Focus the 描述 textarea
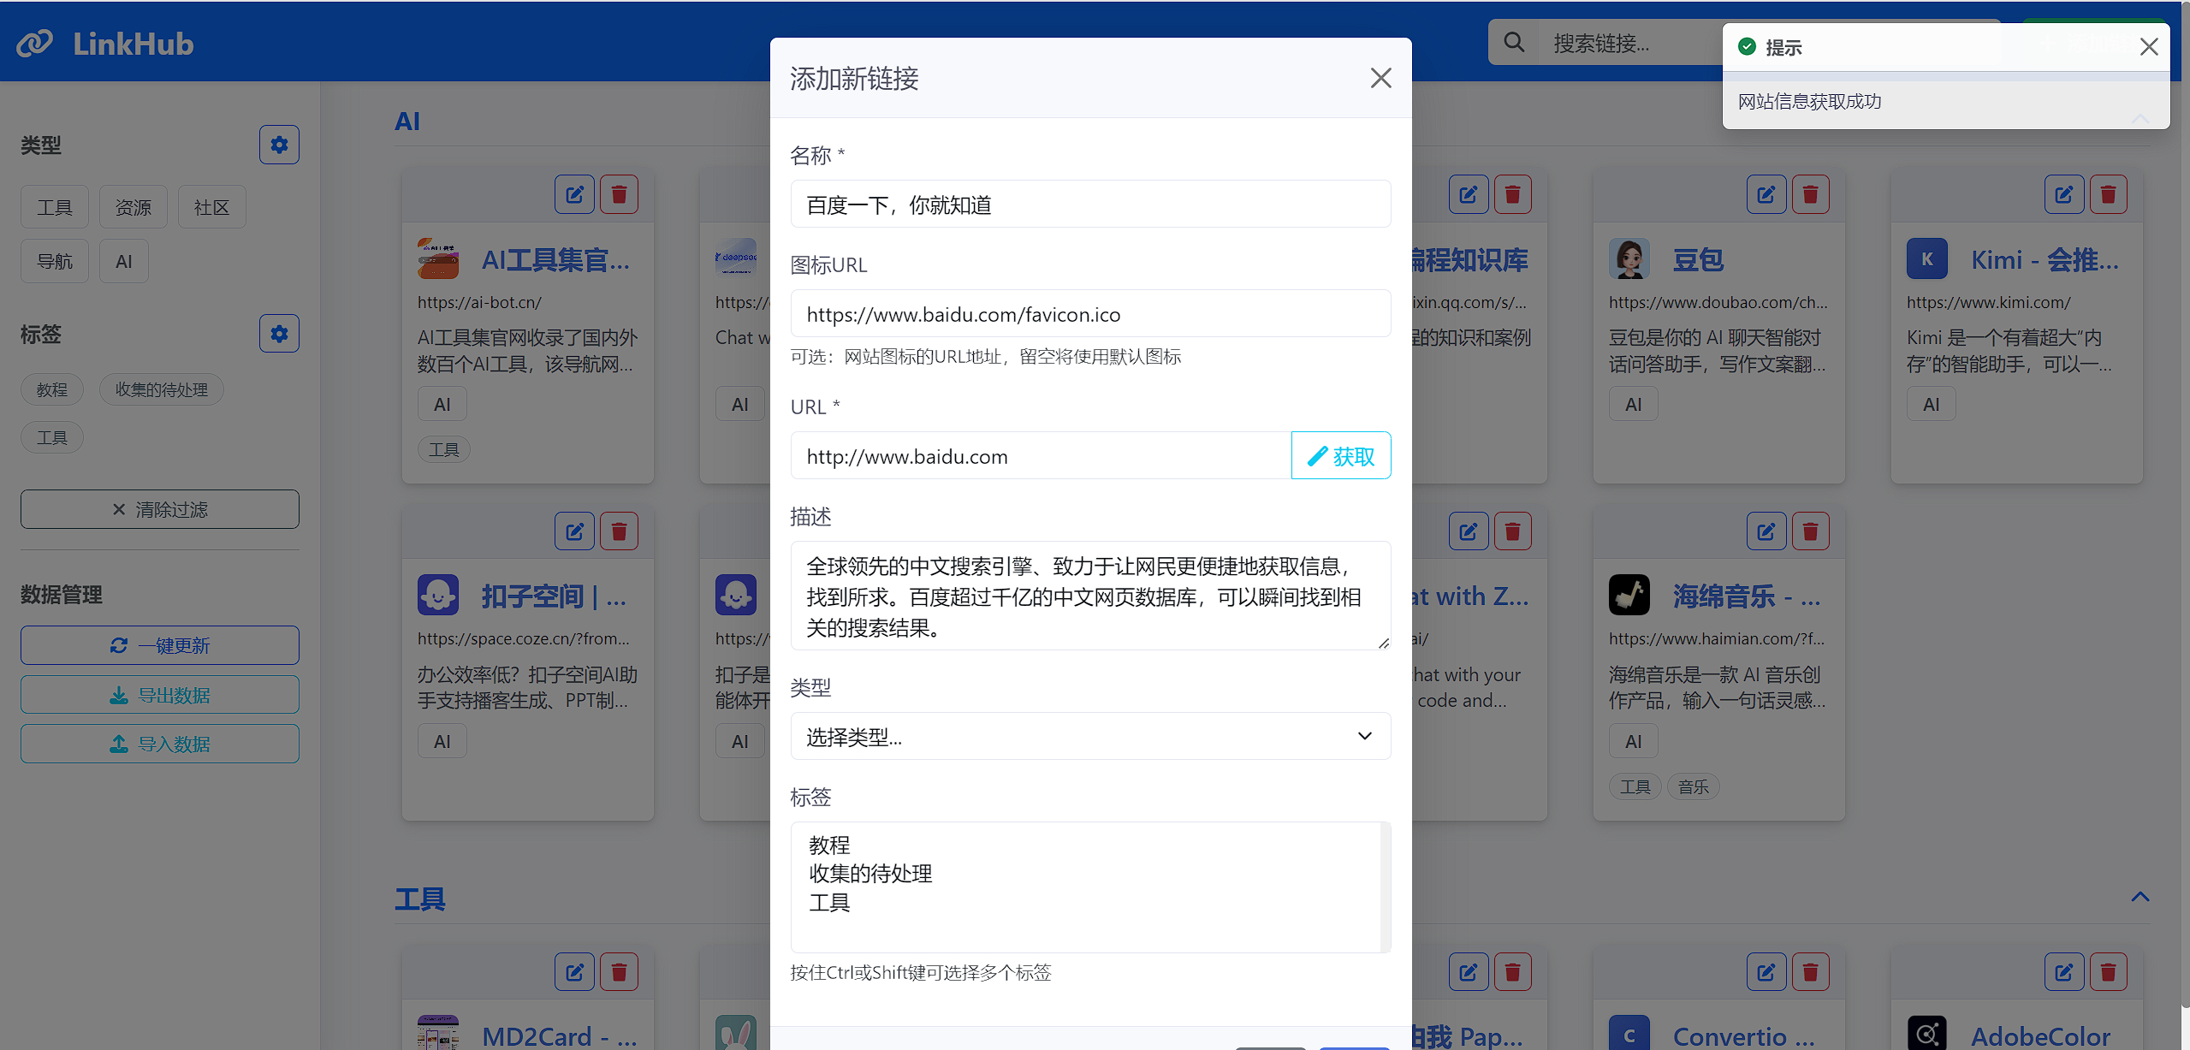 [1090, 596]
